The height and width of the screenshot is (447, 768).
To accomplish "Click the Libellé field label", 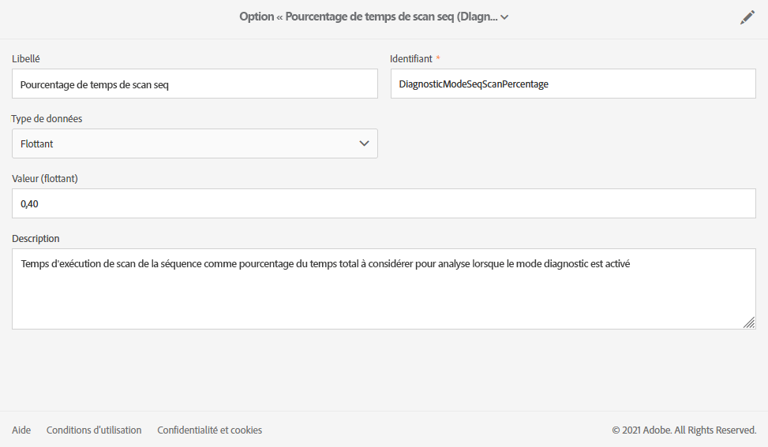I will (x=26, y=59).
